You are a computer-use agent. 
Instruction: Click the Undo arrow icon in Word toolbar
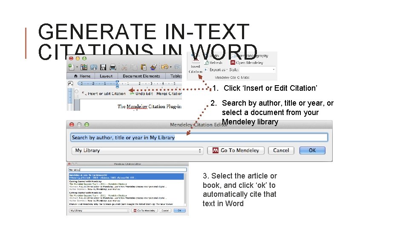(x=164, y=67)
